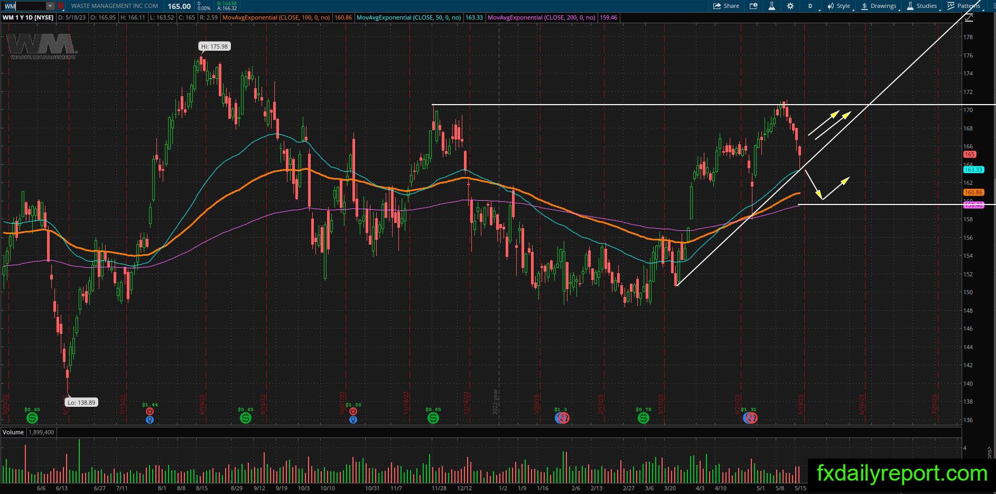Click the Lo: 138.89 price bubble
This screenshot has height=494, width=996.
click(81, 403)
